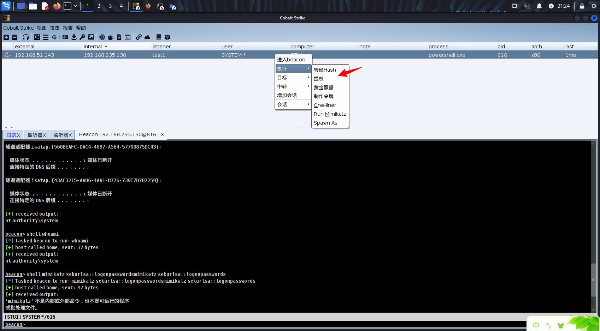The image size is (600, 331).
Task: Select Spawn As from submenu
Action: (x=330, y=123)
